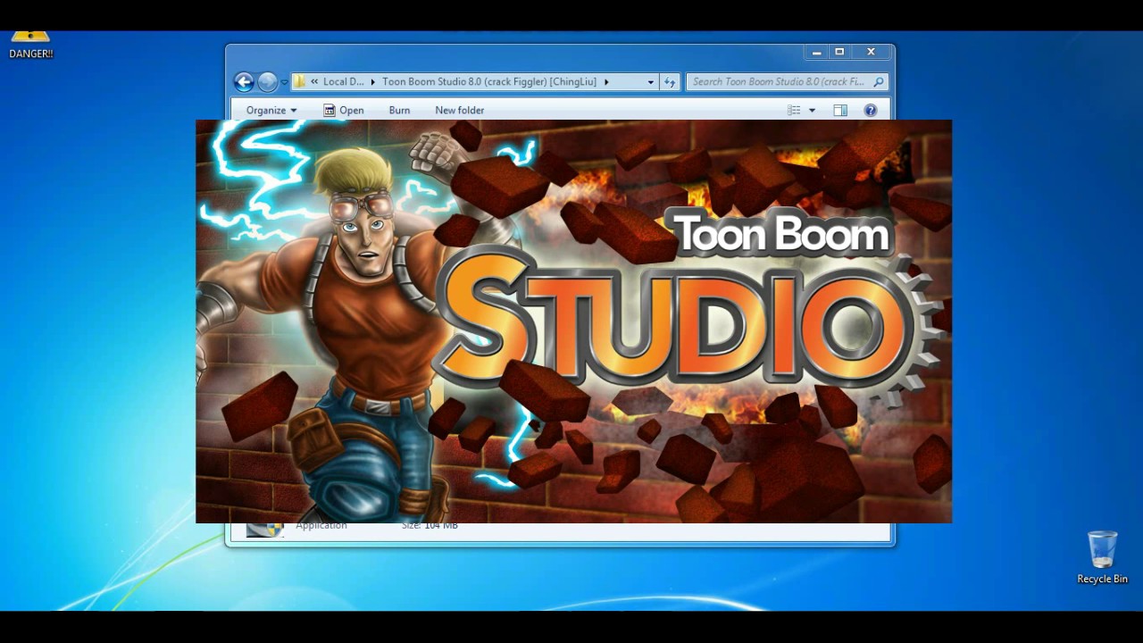Viewport: 1143px width, 643px height.
Task: Select the Toon Boom Studio 8.0 breadcrumb
Action: coord(489,81)
